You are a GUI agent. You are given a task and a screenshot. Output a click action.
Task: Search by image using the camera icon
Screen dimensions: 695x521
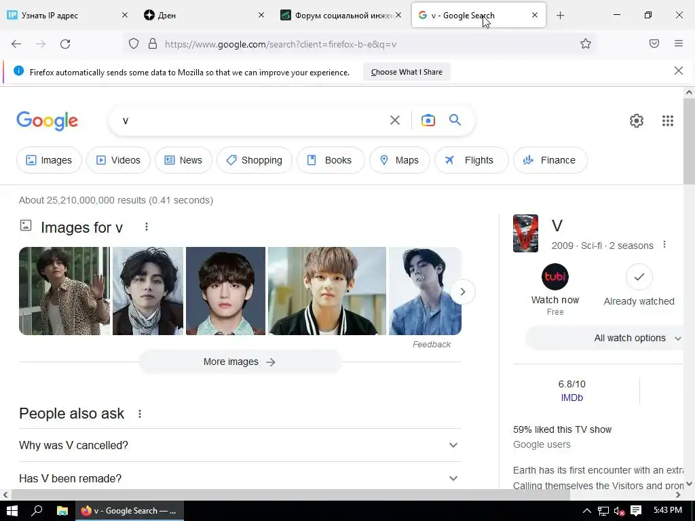(x=428, y=120)
